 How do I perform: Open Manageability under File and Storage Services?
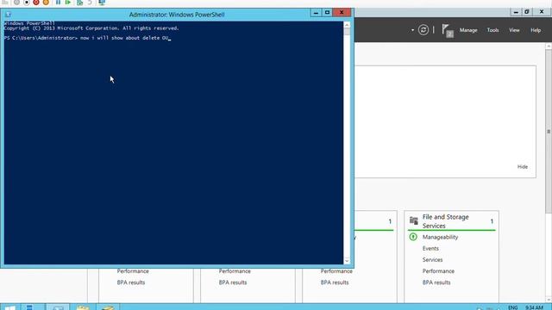point(440,237)
